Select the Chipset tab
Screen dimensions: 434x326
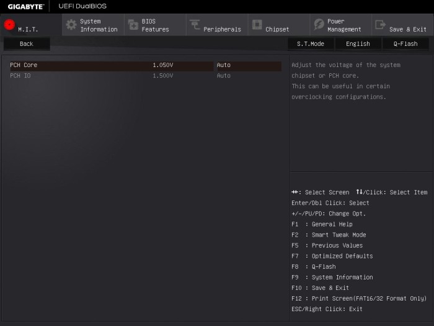tap(279, 25)
